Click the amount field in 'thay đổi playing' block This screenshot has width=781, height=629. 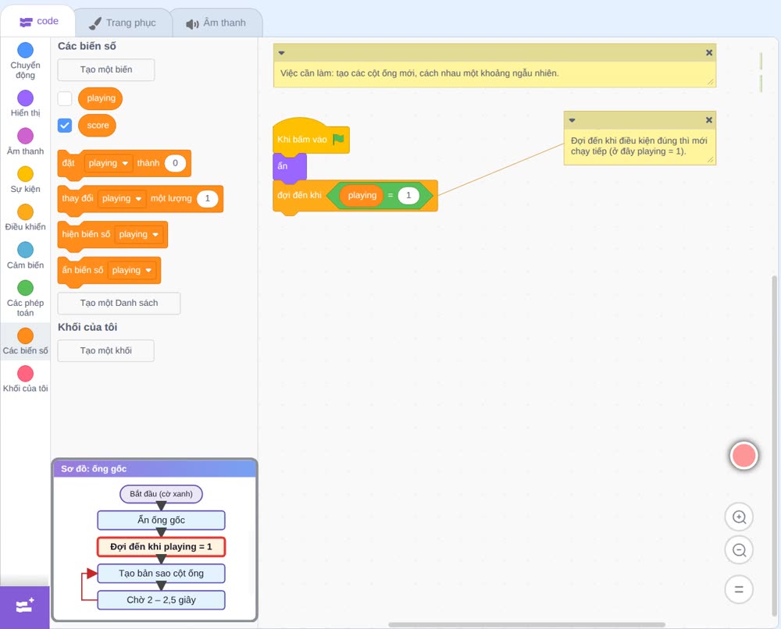point(208,198)
